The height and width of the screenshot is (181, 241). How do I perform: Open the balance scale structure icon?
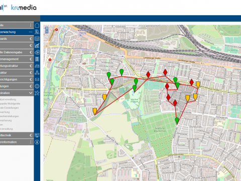click(x=37, y=66)
